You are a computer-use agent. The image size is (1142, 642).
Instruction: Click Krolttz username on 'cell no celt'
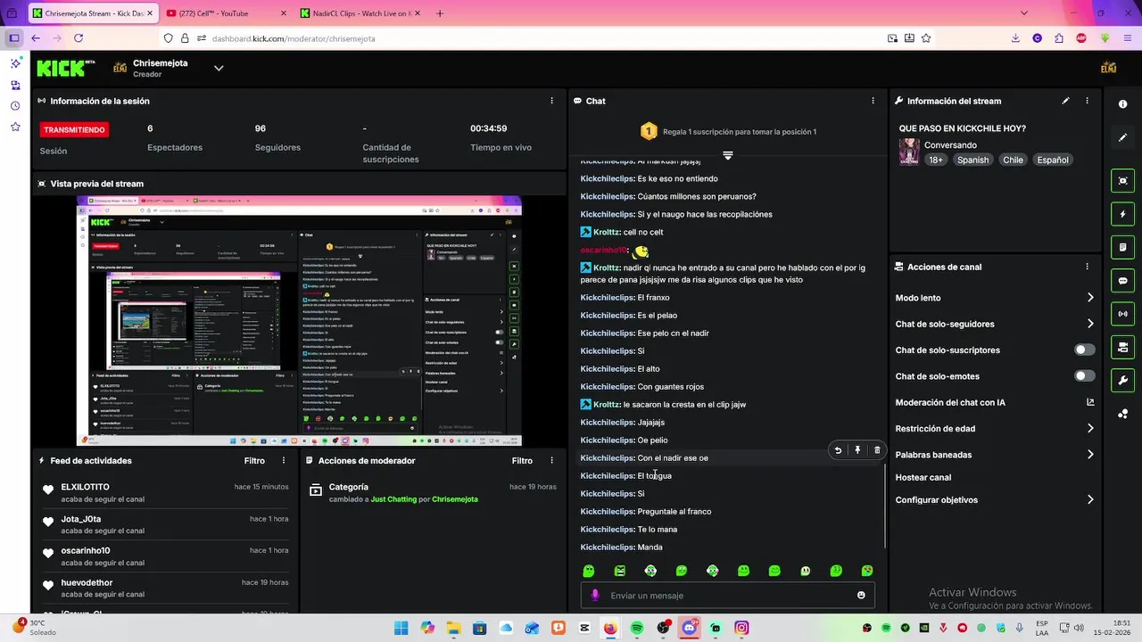606,232
